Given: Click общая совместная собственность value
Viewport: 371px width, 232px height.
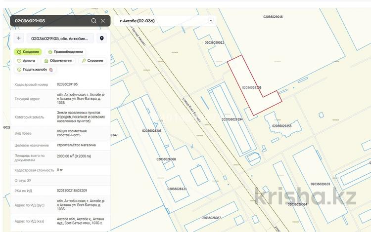Looking at the screenshot, I should pyautogui.click(x=72, y=133).
